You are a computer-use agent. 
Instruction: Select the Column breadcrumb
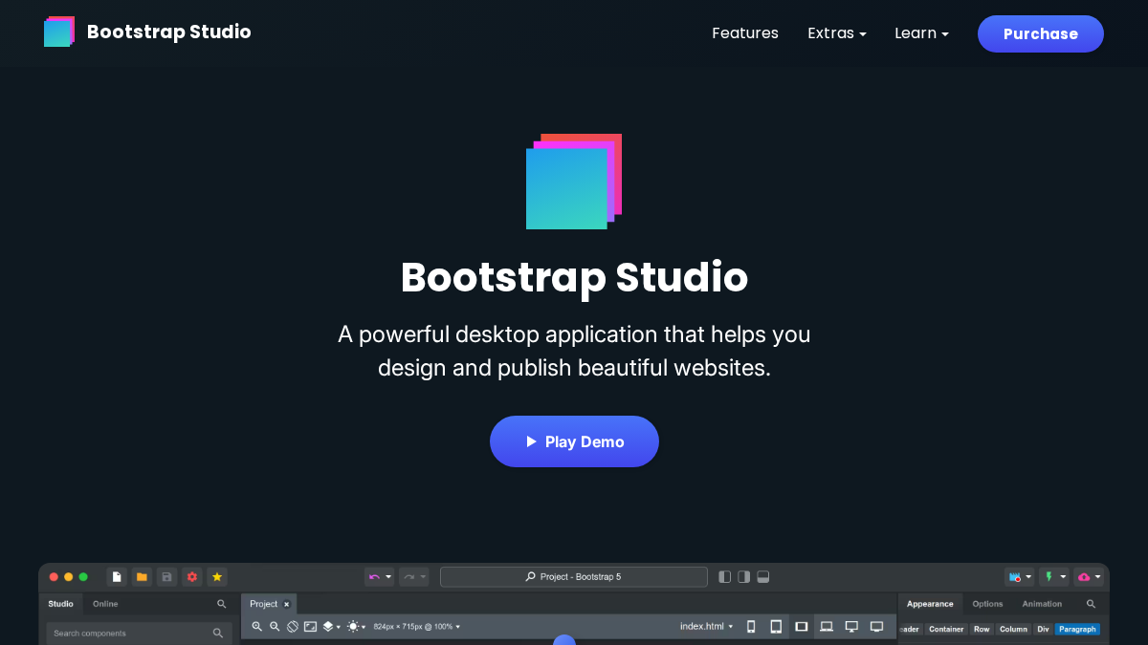point(1013,630)
